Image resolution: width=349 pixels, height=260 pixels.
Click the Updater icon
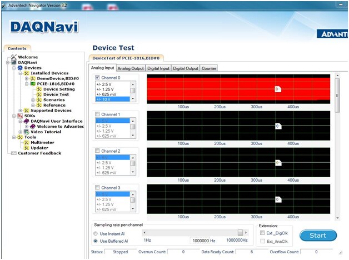point(27,148)
